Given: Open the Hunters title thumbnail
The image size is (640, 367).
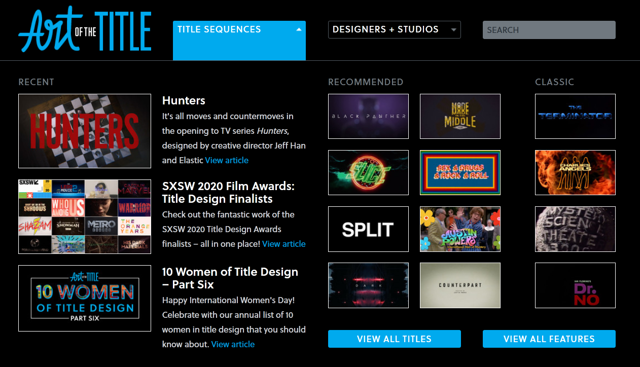Looking at the screenshot, I should tap(85, 131).
